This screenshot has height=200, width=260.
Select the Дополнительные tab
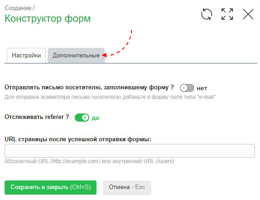[76, 56]
